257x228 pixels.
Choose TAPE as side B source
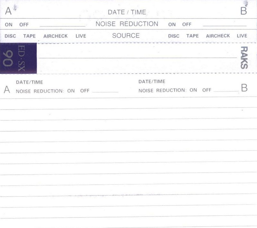click(x=192, y=36)
